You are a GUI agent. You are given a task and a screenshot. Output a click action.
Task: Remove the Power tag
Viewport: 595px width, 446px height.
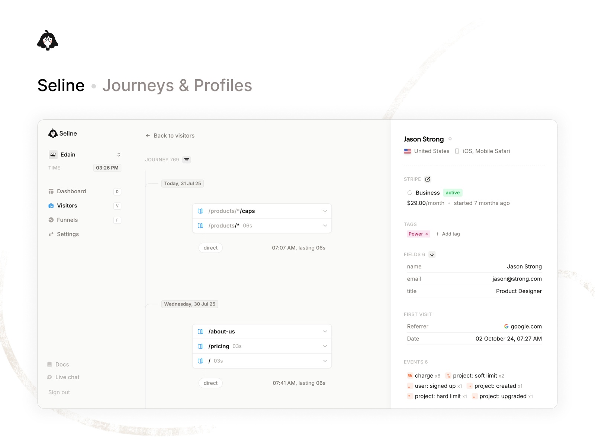(427, 234)
